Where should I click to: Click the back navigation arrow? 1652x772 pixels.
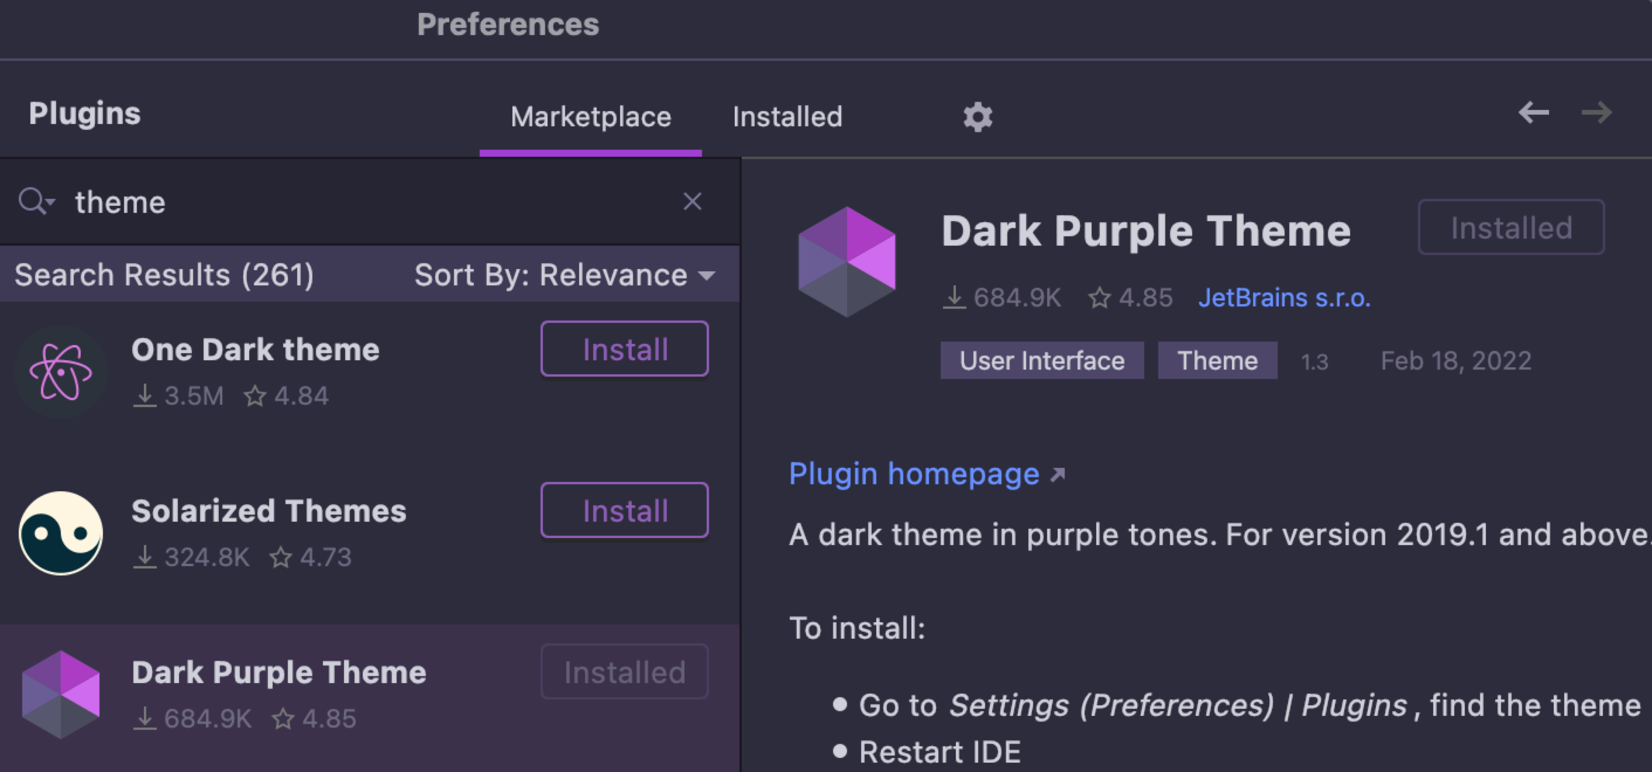point(1533,113)
